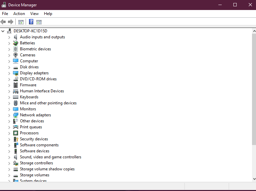Open the Action menu

click(x=19, y=14)
